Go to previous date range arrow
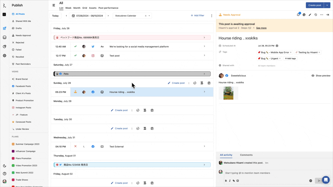The width and height of the screenshot is (333, 187). point(66,16)
